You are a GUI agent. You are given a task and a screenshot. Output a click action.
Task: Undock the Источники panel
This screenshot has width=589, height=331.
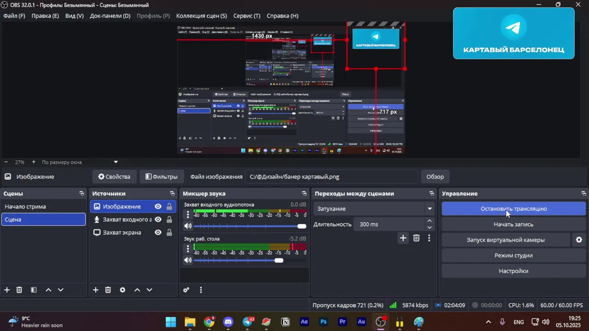point(172,194)
